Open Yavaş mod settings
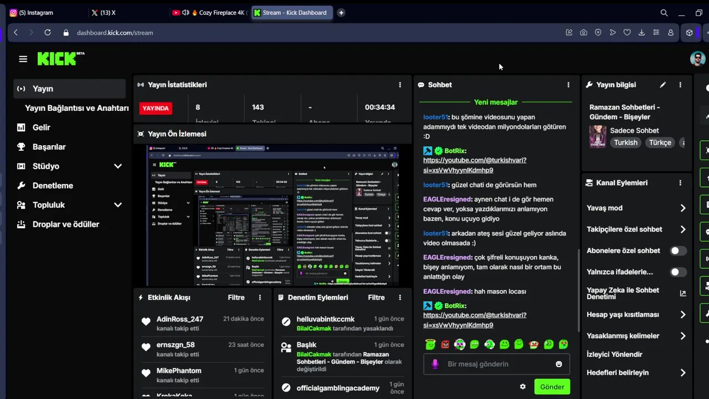This screenshot has height=399, width=709. pos(636,208)
